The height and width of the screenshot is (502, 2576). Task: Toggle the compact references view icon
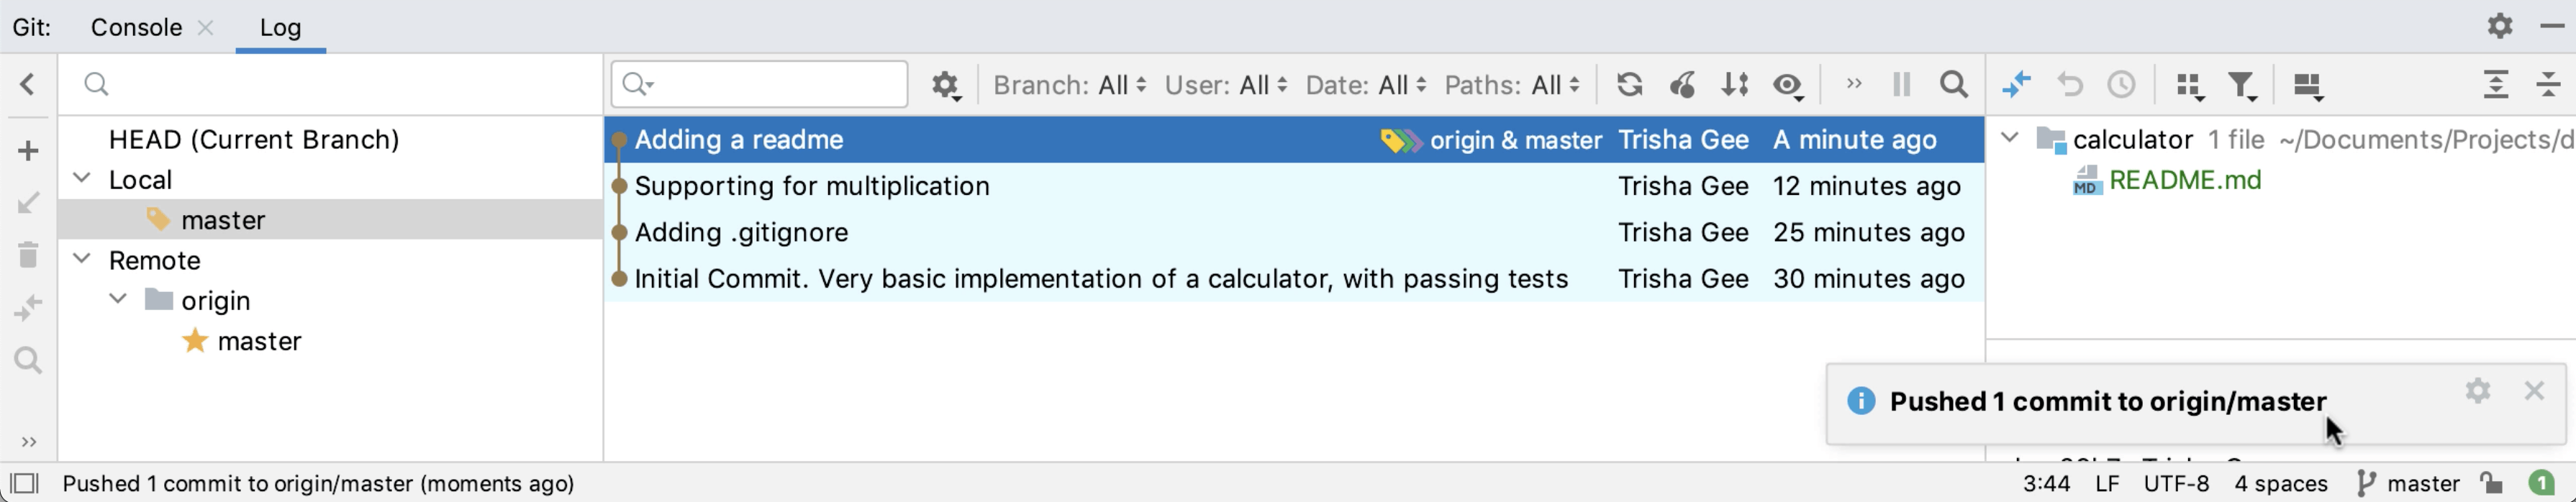point(2189,85)
